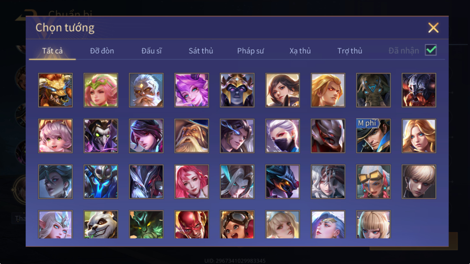Pick the green tree monster hero
This screenshot has height=264, width=470.
(146, 225)
